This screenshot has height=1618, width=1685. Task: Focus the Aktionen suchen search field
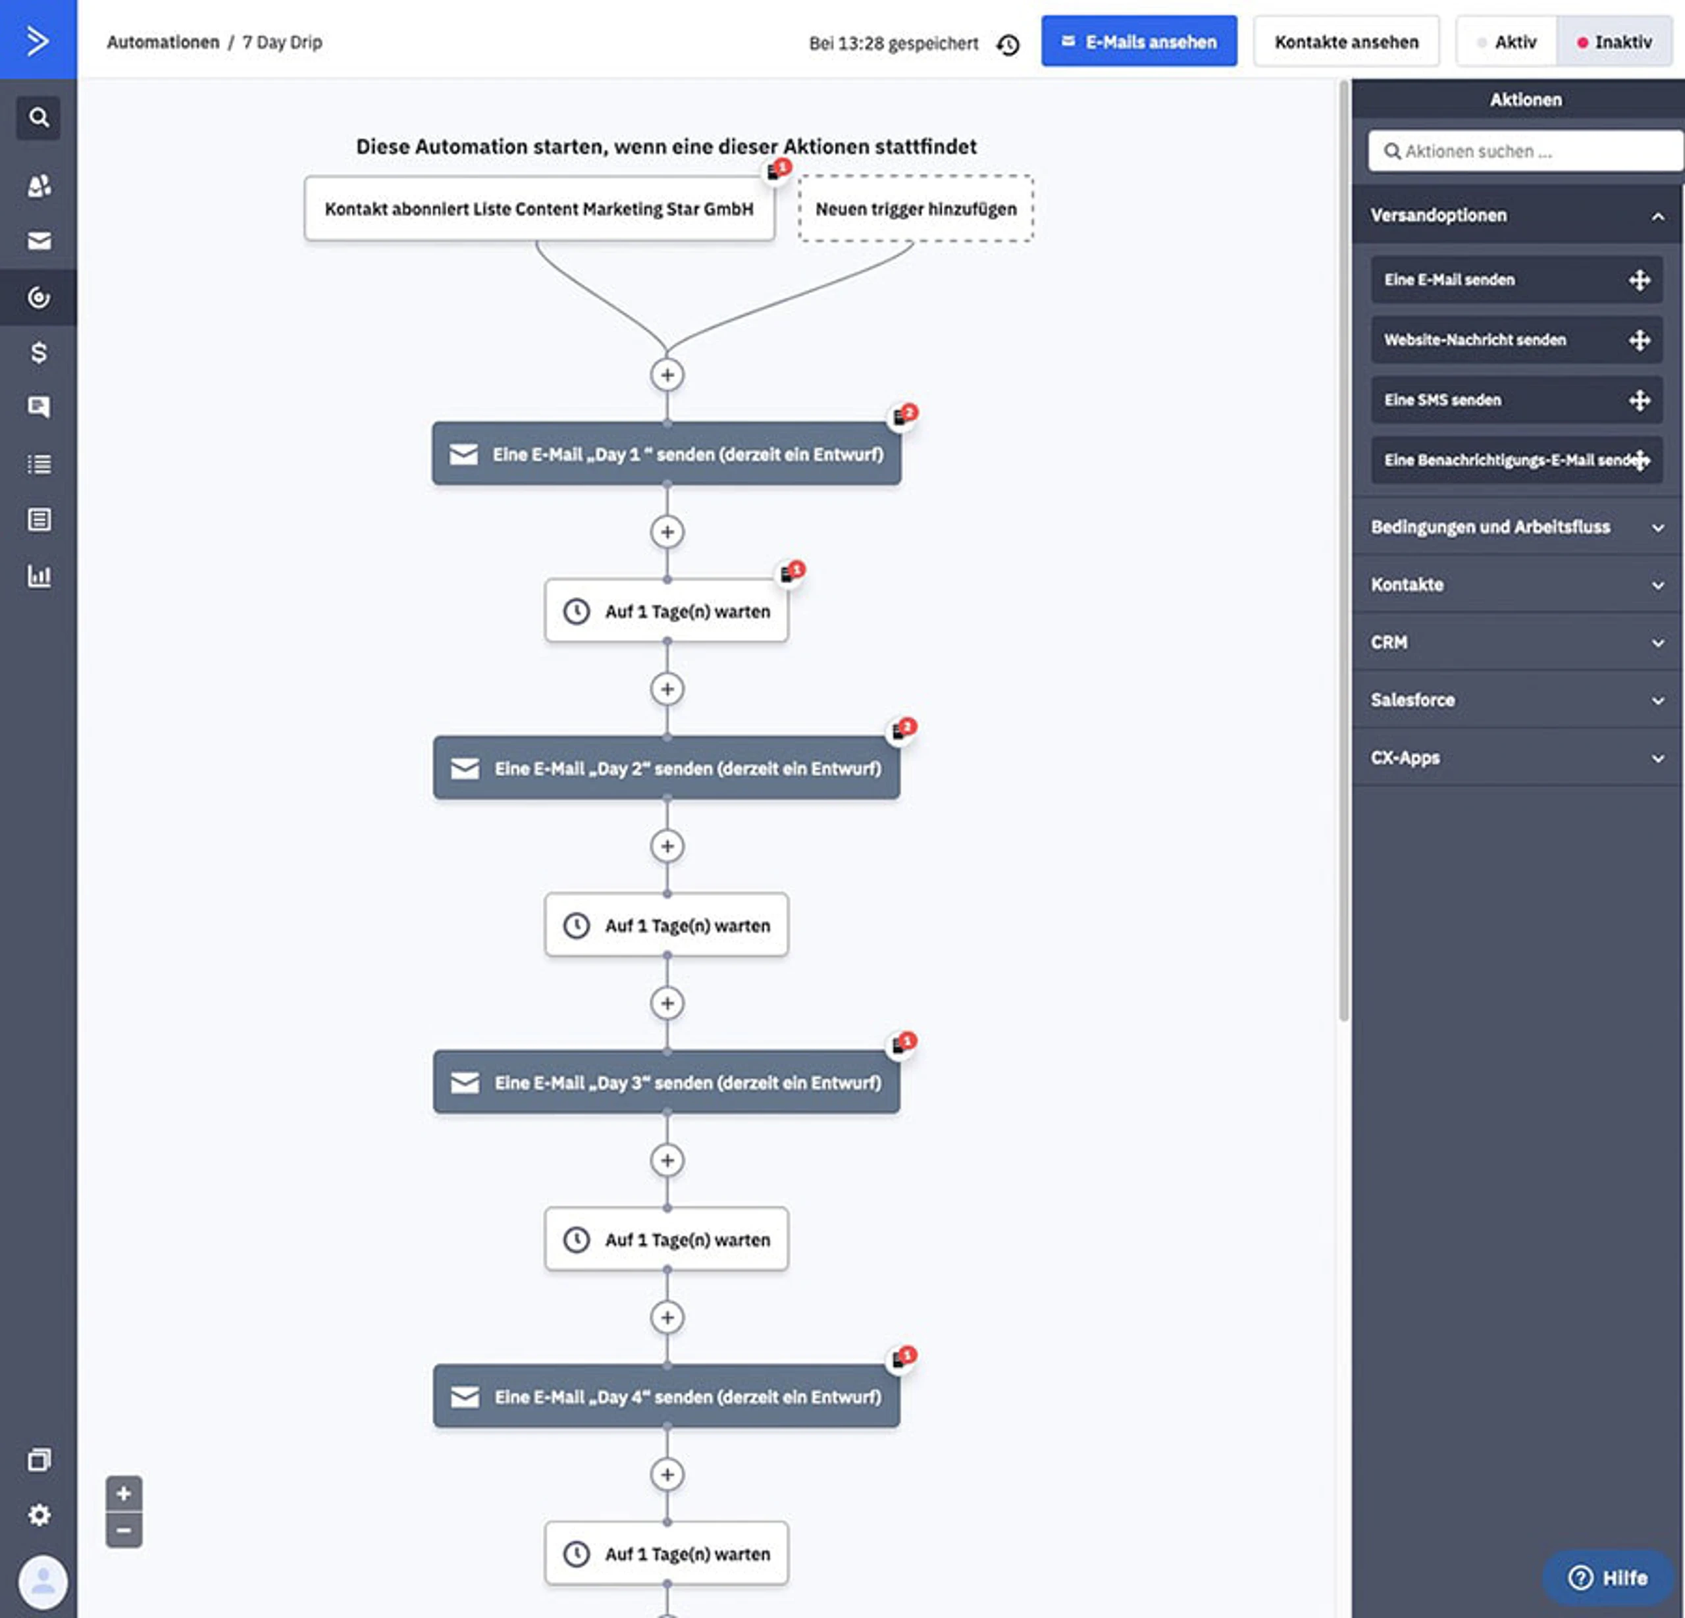click(x=1525, y=151)
